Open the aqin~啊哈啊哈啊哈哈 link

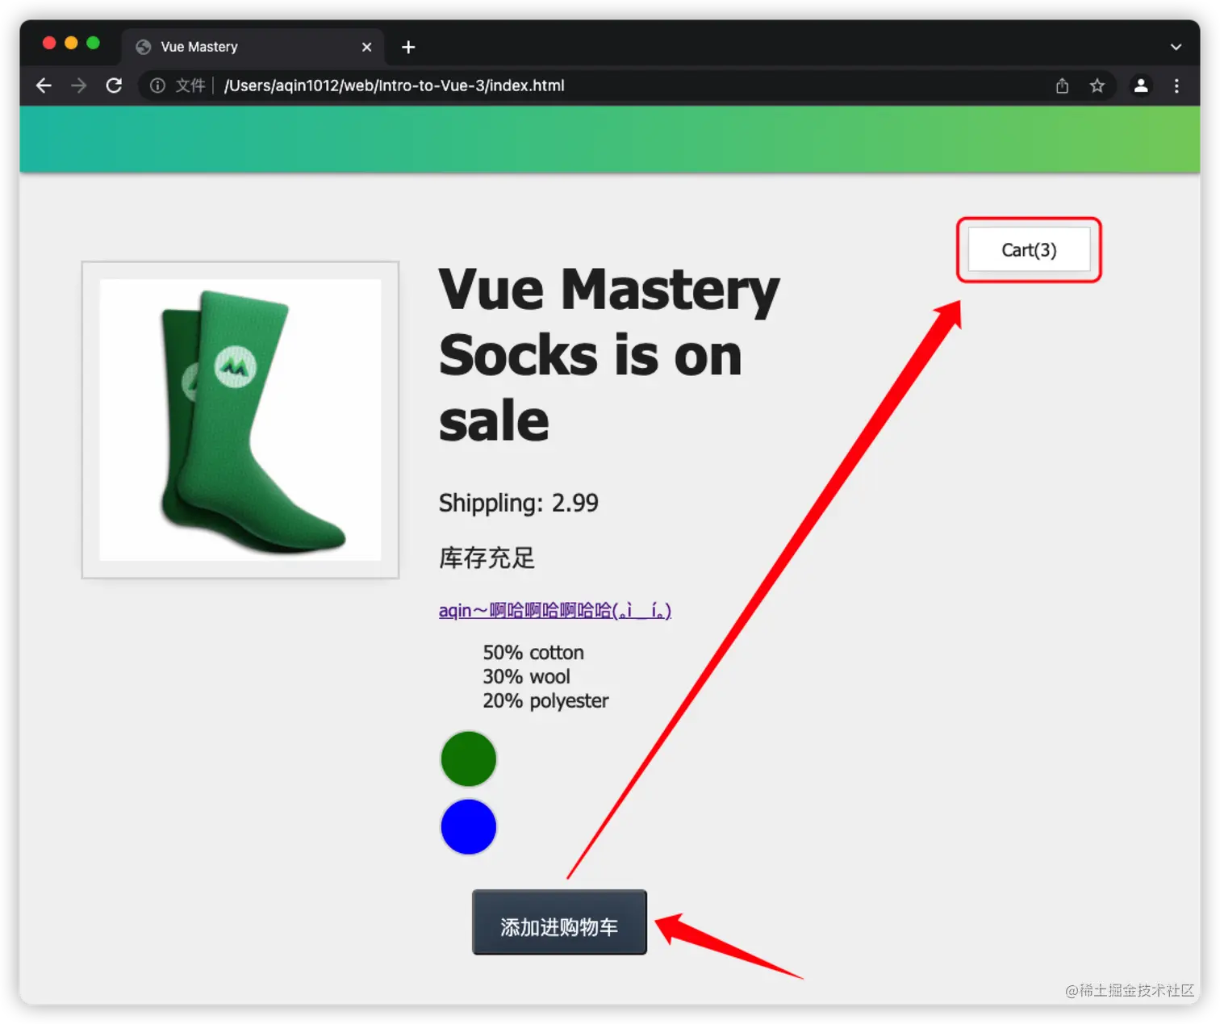click(555, 610)
